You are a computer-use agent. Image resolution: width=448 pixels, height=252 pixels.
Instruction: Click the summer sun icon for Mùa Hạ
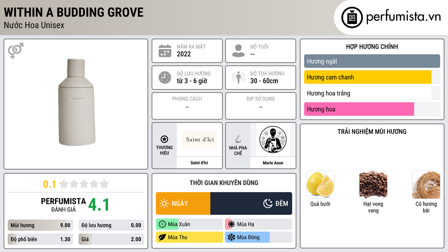tap(231, 224)
